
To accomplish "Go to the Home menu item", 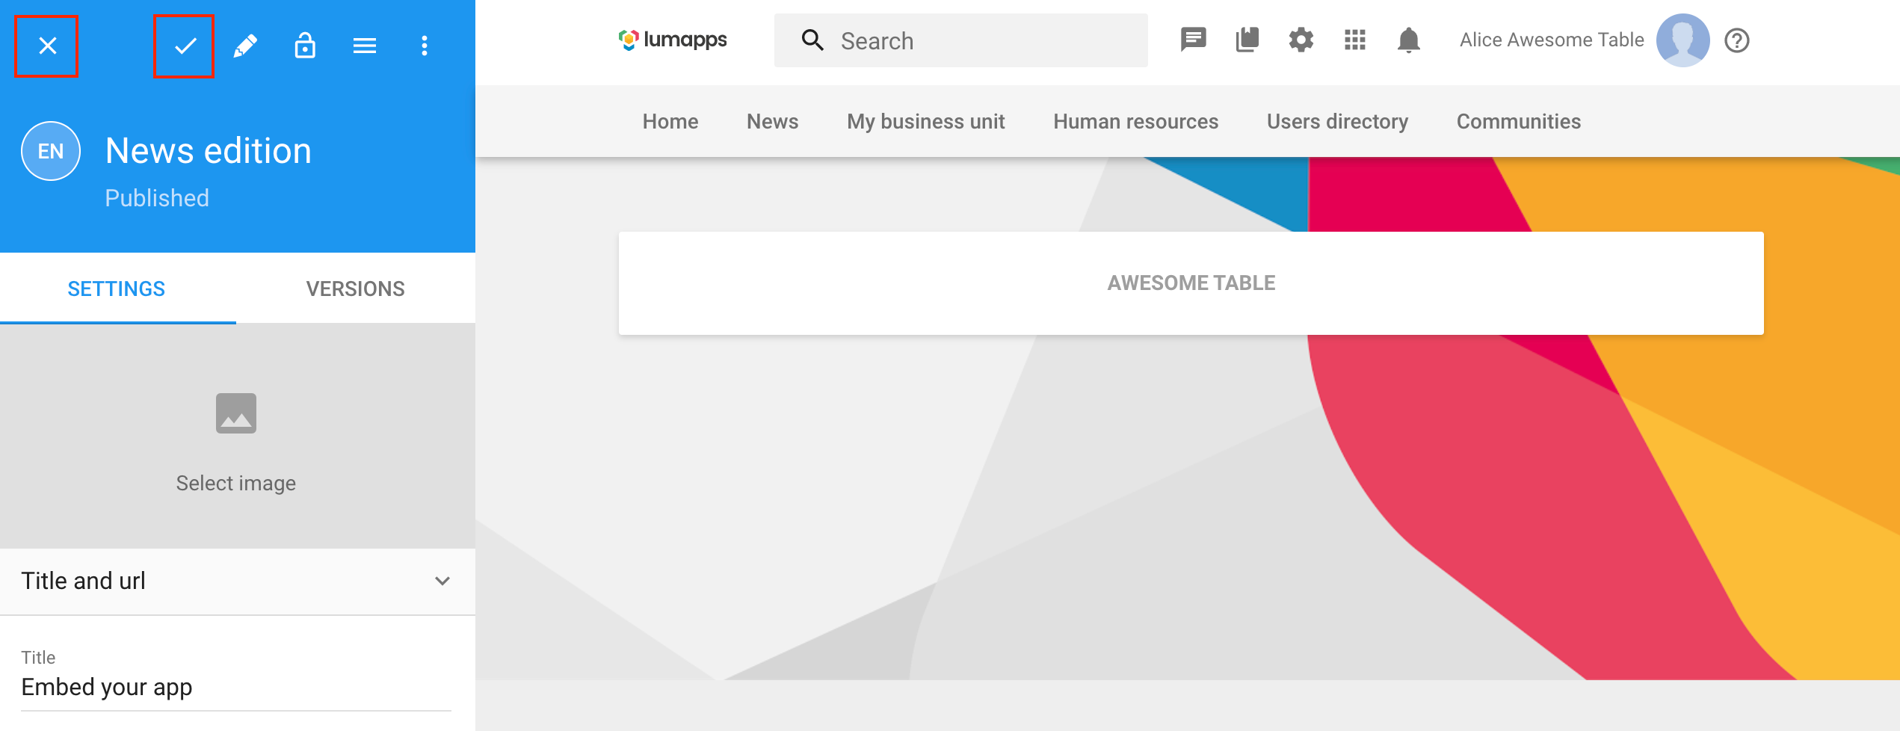I will click(x=670, y=121).
